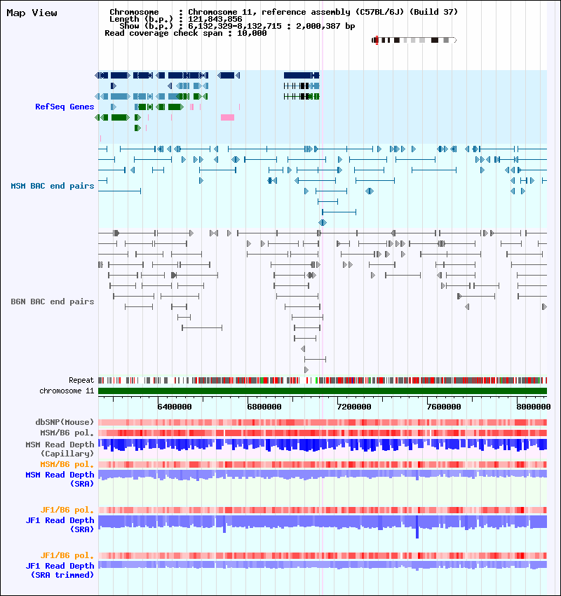The image size is (561, 596).
Task: Click the 7600000 axis label
Action: pyautogui.click(x=444, y=407)
